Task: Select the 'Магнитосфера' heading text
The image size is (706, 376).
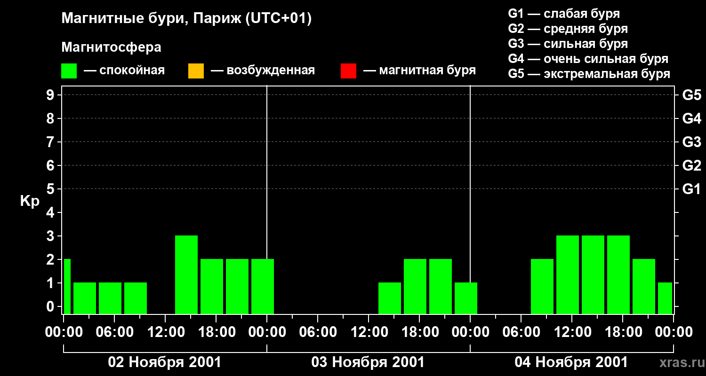Action: click(x=112, y=47)
